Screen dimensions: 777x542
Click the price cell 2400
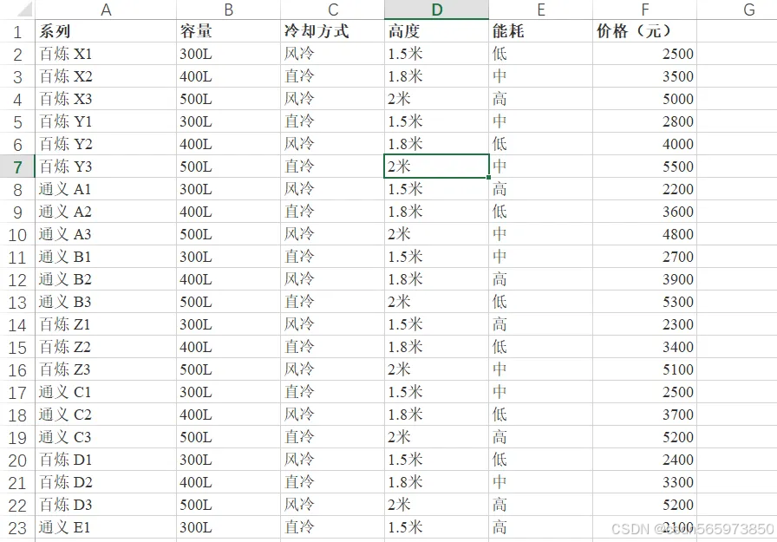[644, 460]
